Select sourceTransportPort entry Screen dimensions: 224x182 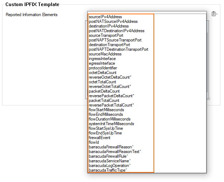[x=106, y=35]
